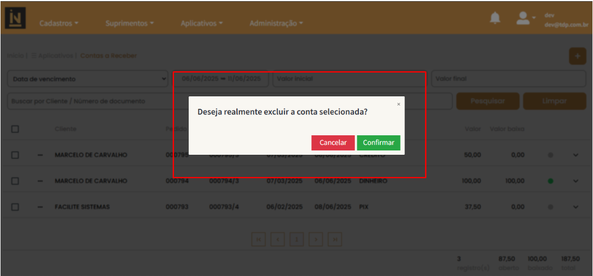The width and height of the screenshot is (593, 276).
Task: Expand details chevron for row 000794
Action: point(576,181)
